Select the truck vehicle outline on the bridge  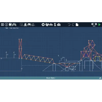click(x=69, y=60)
